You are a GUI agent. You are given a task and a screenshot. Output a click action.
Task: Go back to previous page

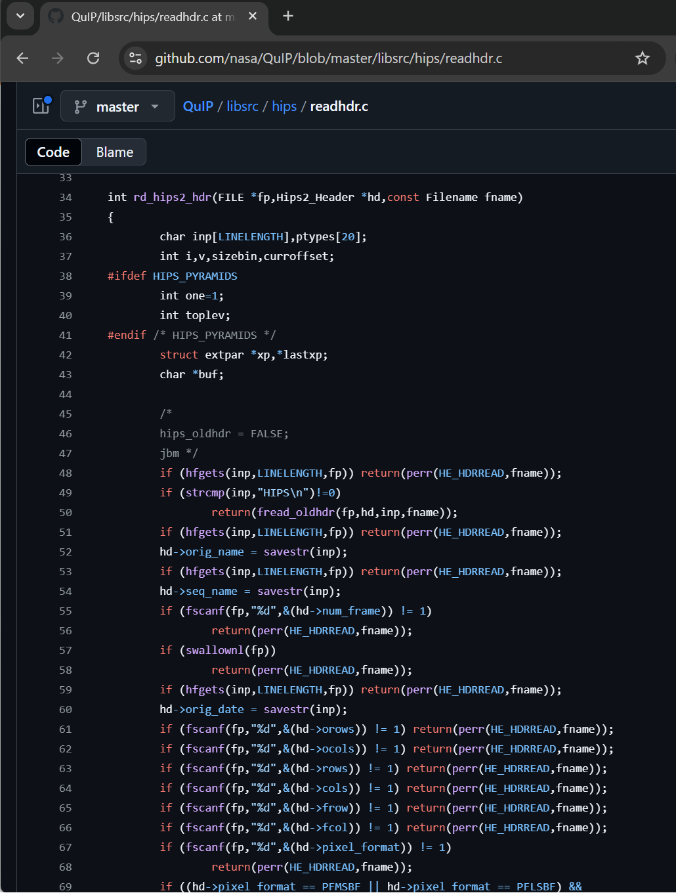pyautogui.click(x=22, y=58)
